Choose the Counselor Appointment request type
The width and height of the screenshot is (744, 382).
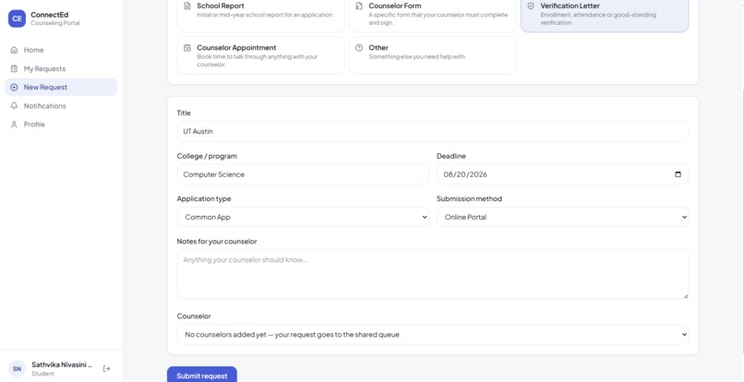click(261, 55)
